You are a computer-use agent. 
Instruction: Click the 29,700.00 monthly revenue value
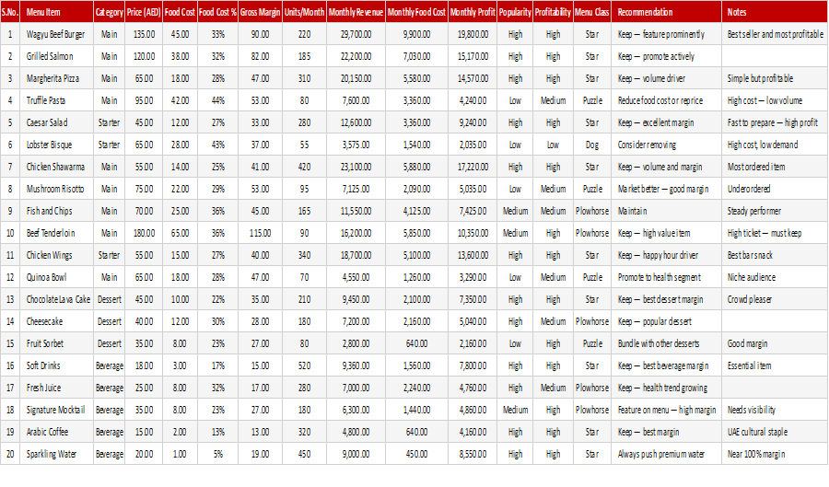coord(356,34)
